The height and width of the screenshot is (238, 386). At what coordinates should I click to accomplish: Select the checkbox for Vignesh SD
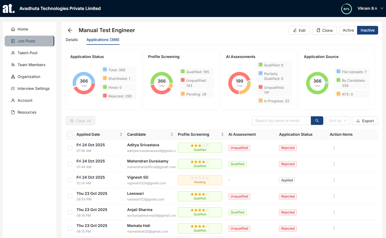pos(70,180)
